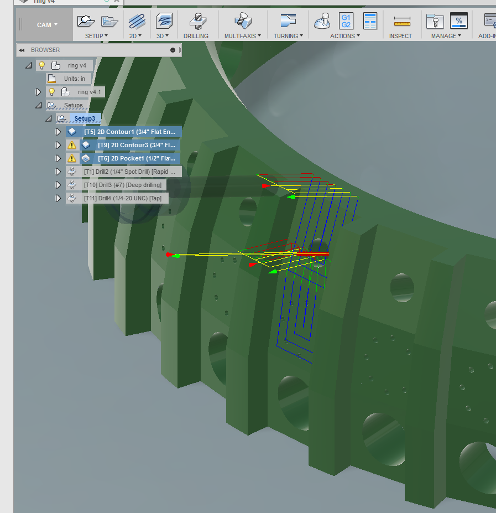
Task: Select the 3D milling strategies icon
Action: 163,22
